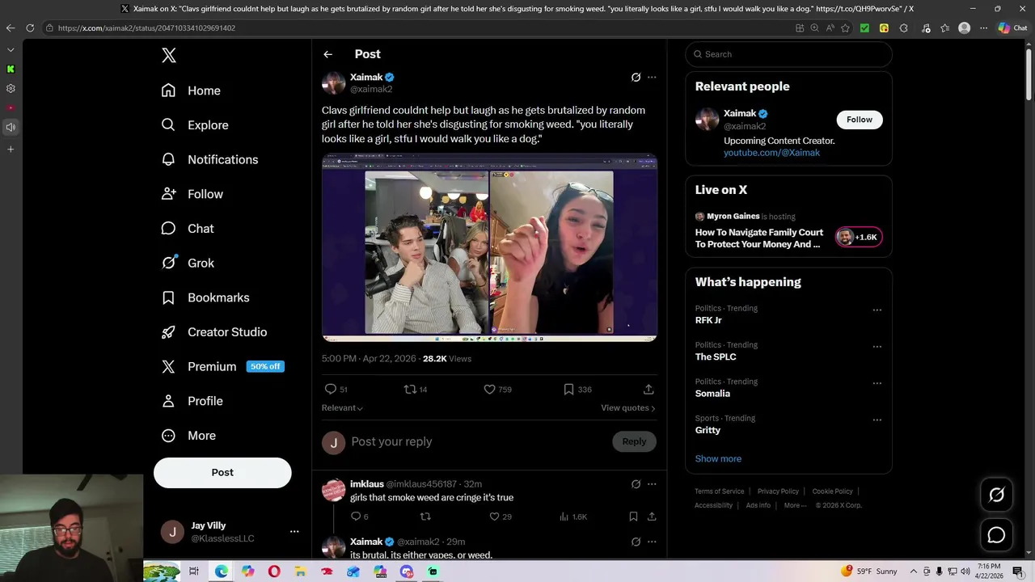Follow Xaimak in Relevant people
Viewport: 1035px width, 582px height.
tap(859, 120)
